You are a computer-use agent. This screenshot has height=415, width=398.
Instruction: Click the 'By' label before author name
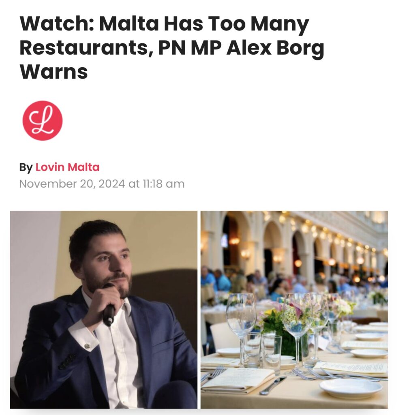pos(26,167)
